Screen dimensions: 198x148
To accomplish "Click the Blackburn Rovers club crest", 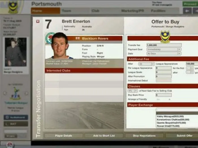I will pos(49,38).
